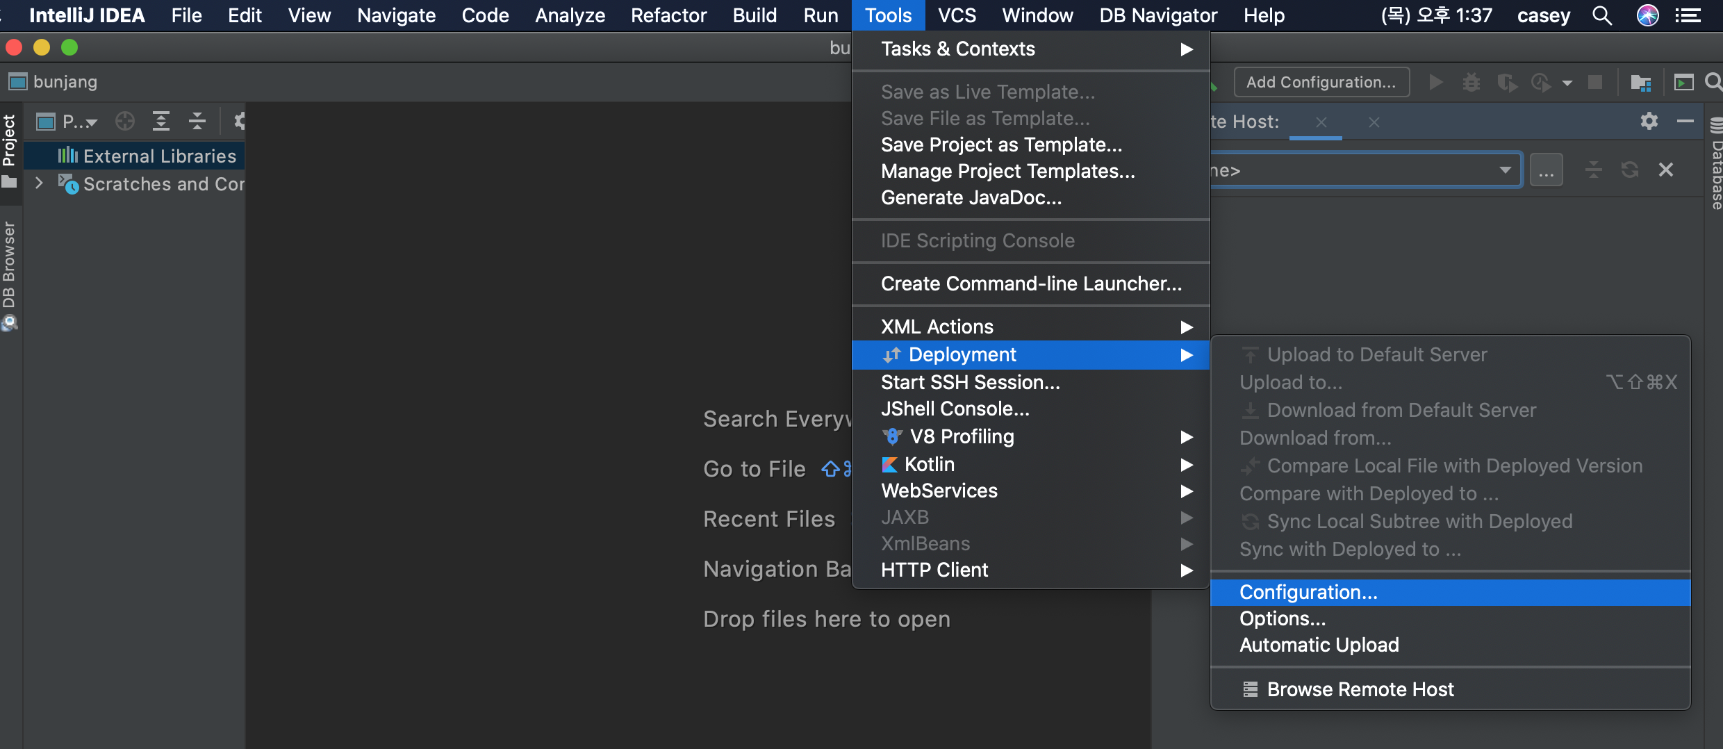
Task: Select Options... in Deployment submenu
Action: pyautogui.click(x=1451, y=618)
